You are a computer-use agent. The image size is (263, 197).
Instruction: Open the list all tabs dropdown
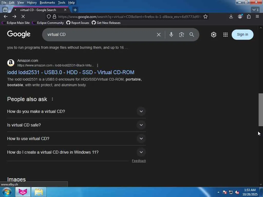[256, 10]
